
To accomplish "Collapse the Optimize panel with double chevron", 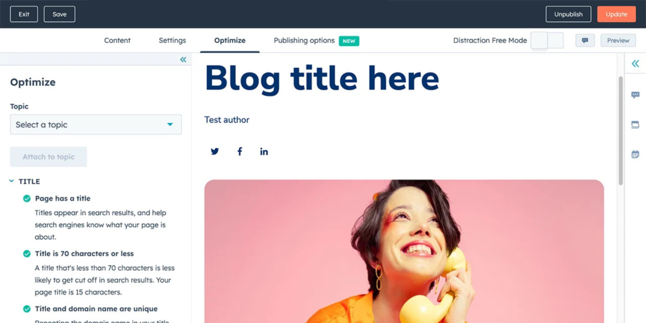I will pos(183,60).
